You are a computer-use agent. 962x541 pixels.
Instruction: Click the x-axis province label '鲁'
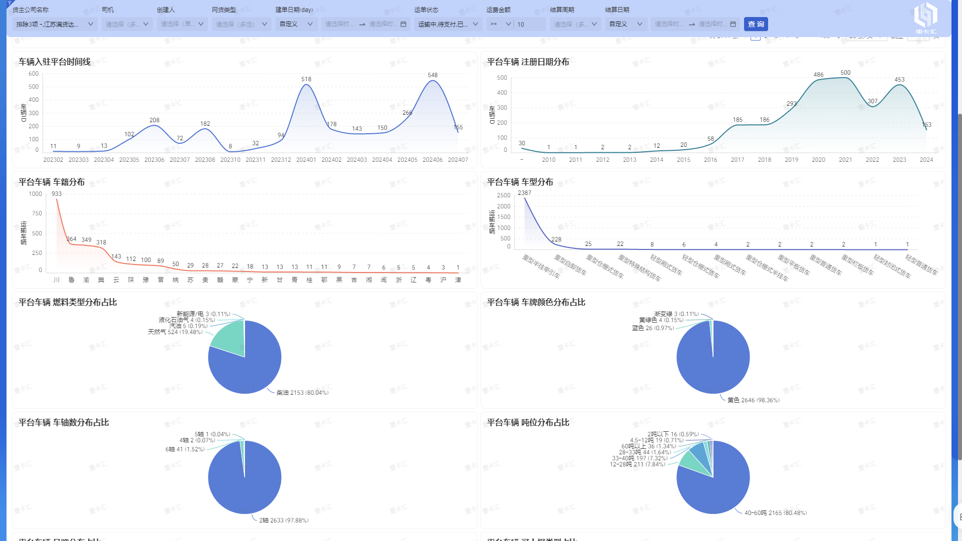[x=71, y=280]
